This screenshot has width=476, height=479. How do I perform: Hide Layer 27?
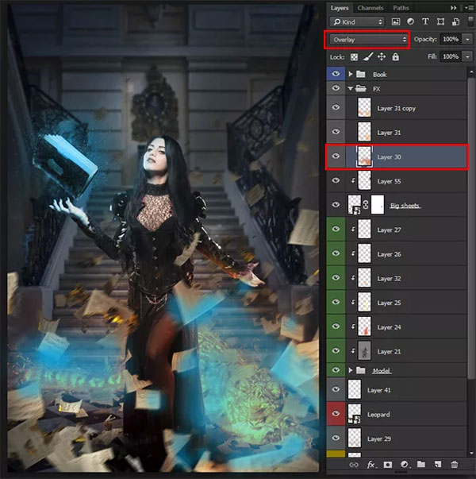tap(336, 229)
